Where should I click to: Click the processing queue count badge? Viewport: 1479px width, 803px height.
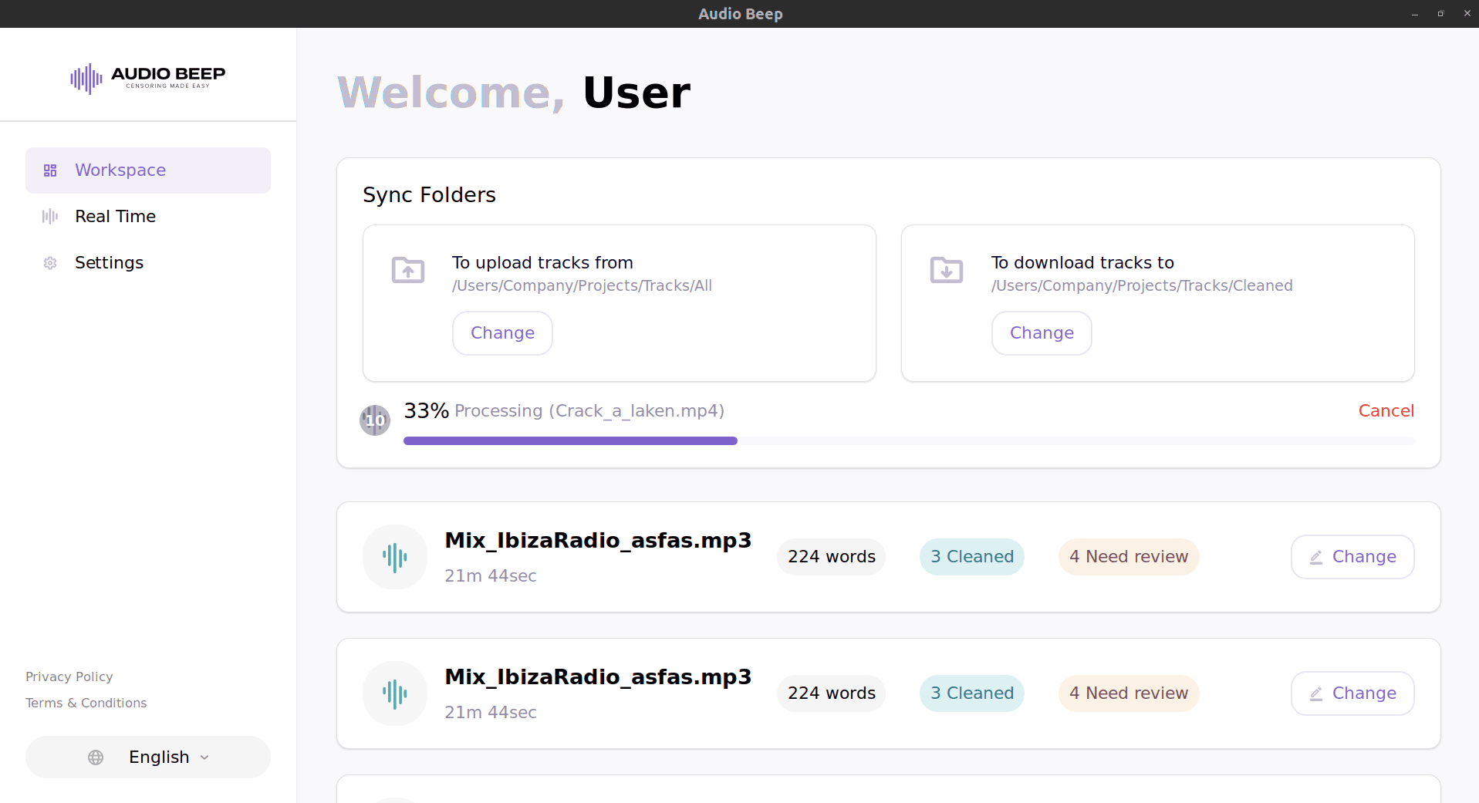(x=375, y=420)
